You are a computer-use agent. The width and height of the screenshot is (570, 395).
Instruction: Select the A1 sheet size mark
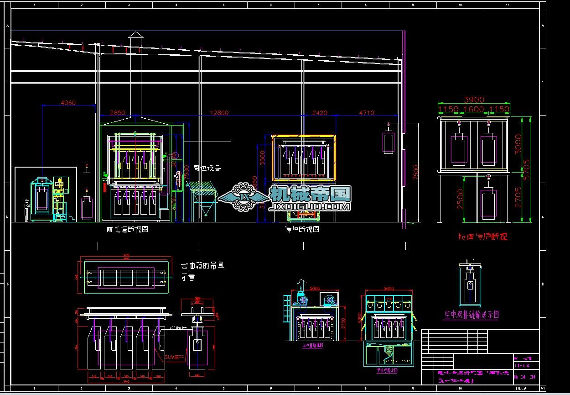pyautogui.click(x=543, y=388)
